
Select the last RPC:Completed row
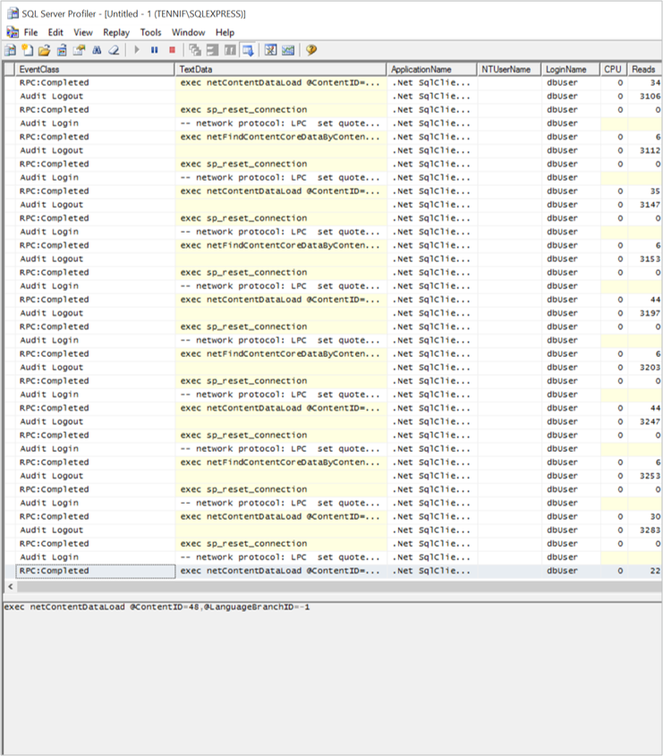point(95,571)
